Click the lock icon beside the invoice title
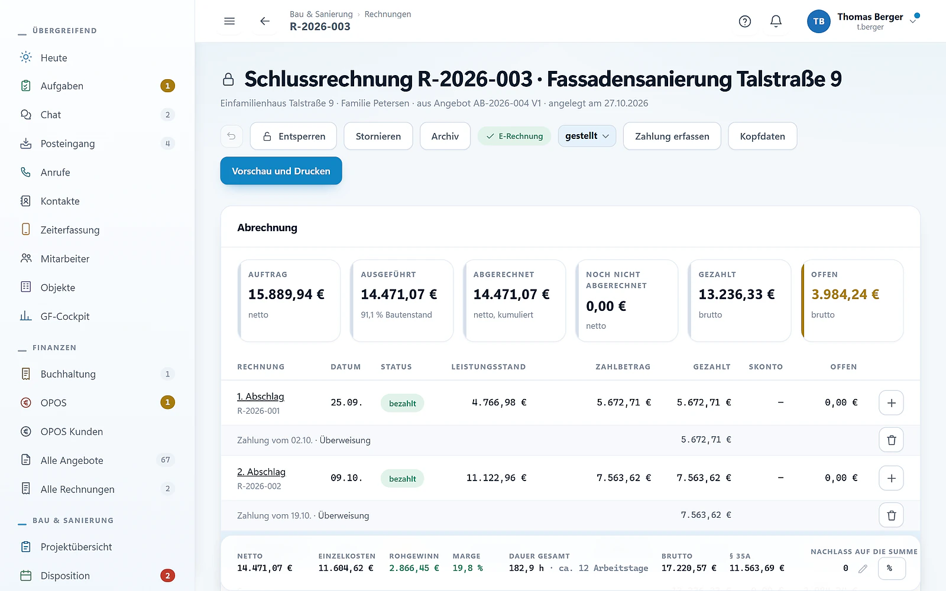 click(228, 79)
